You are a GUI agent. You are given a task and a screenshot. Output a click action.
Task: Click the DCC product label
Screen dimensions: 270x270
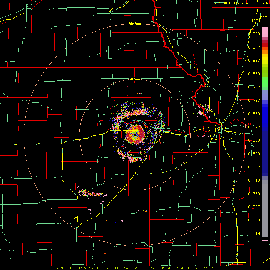click(x=263, y=18)
